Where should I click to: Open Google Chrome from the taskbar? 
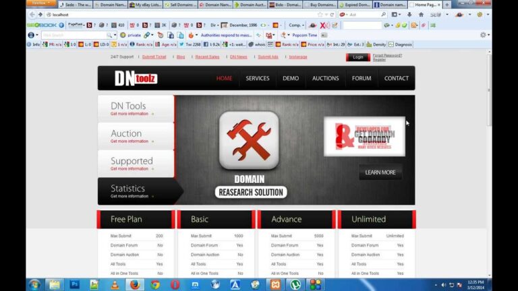(x=154, y=284)
